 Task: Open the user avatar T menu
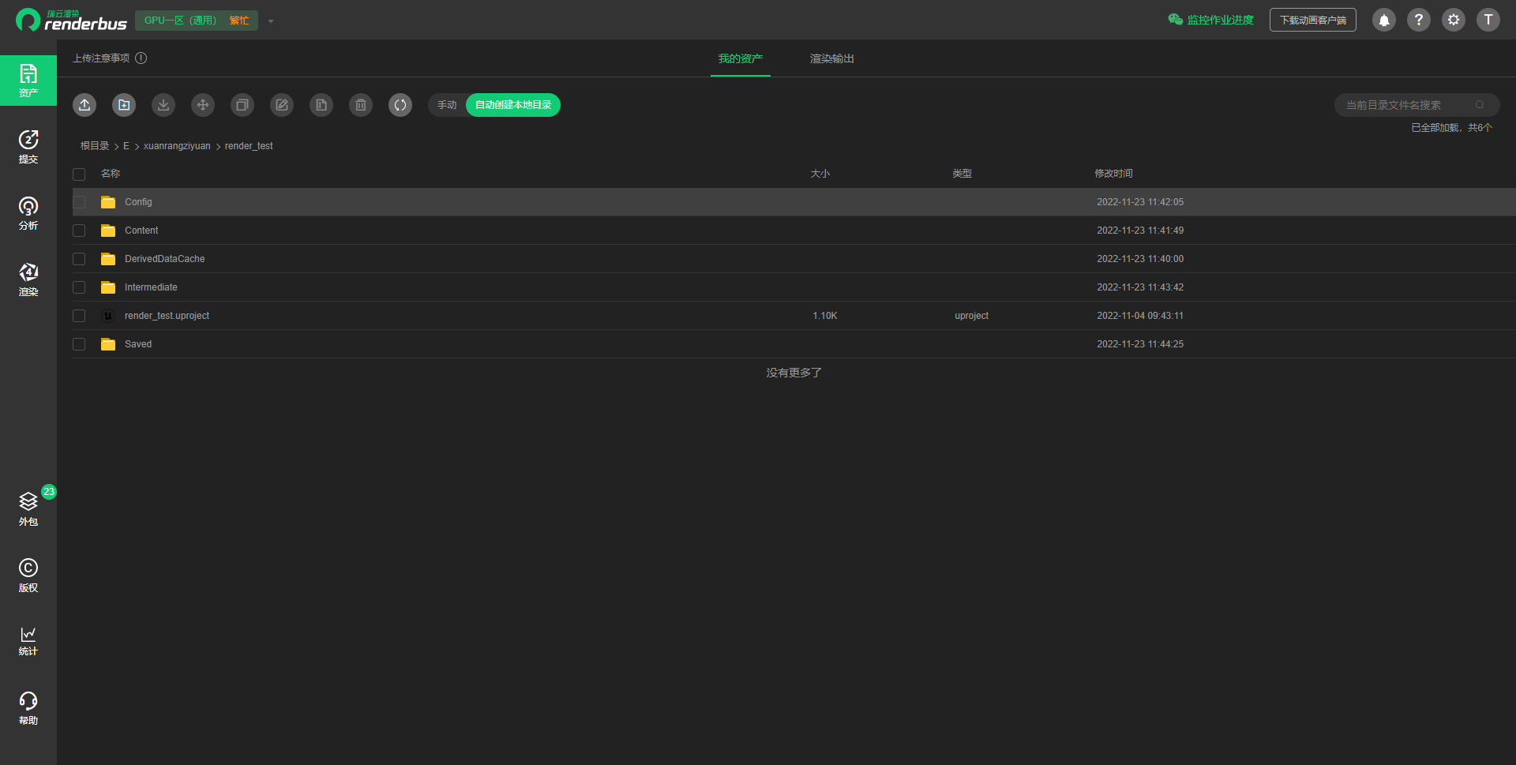pyautogui.click(x=1488, y=20)
